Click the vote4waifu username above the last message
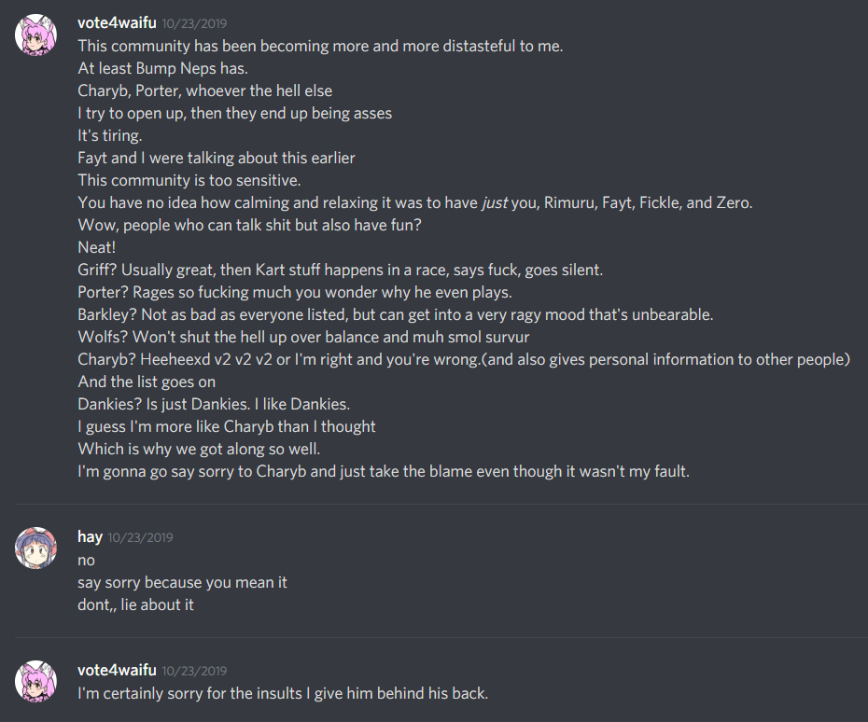Viewport: 868px width, 722px height. point(117,670)
